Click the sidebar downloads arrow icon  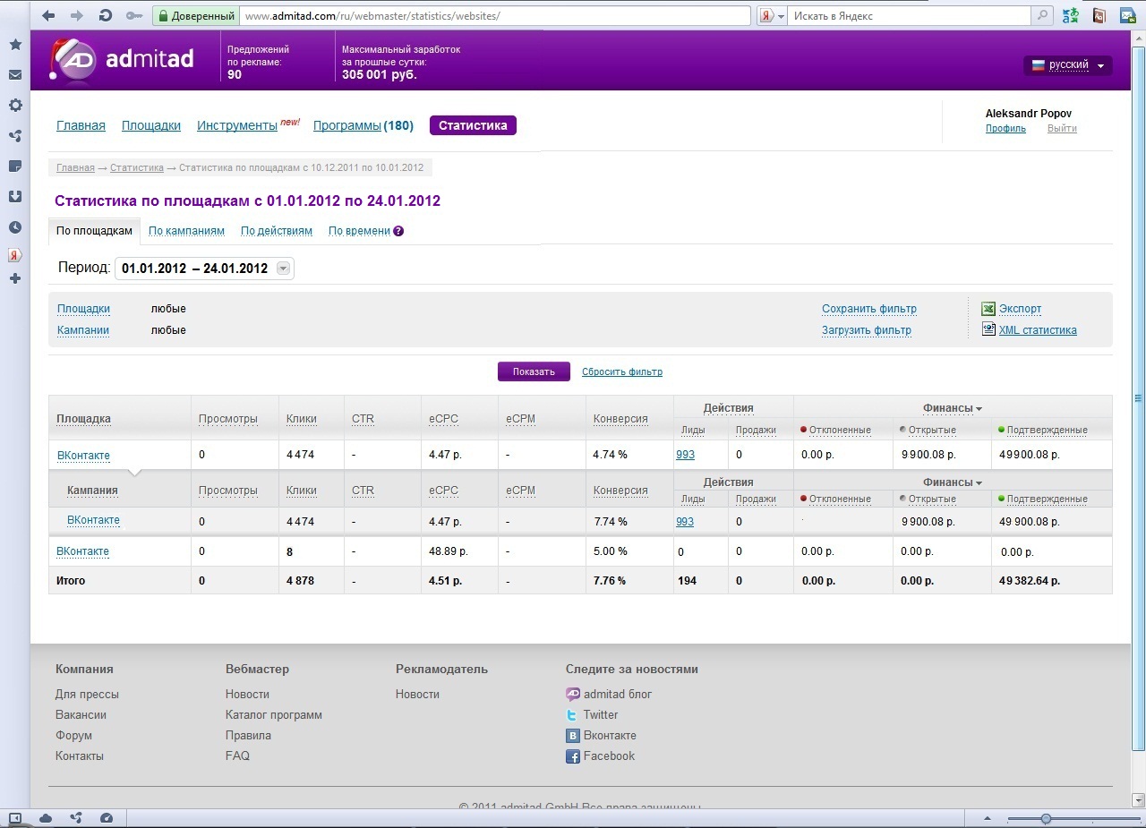point(15,197)
